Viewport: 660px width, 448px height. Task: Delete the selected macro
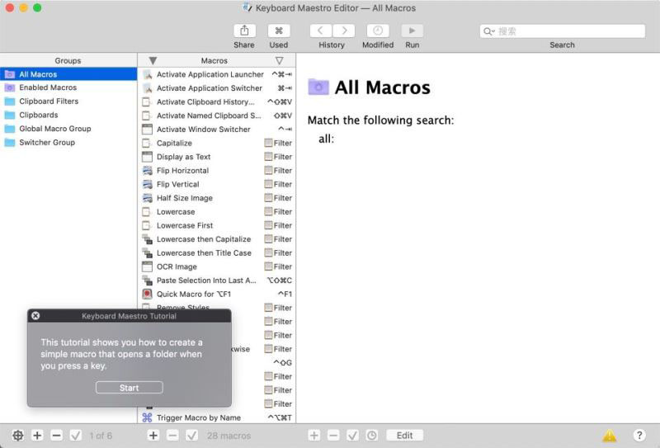172,436
